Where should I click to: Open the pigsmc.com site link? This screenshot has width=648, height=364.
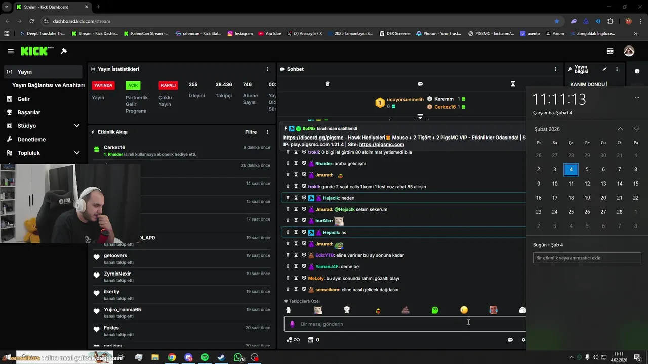pos(382,144)
